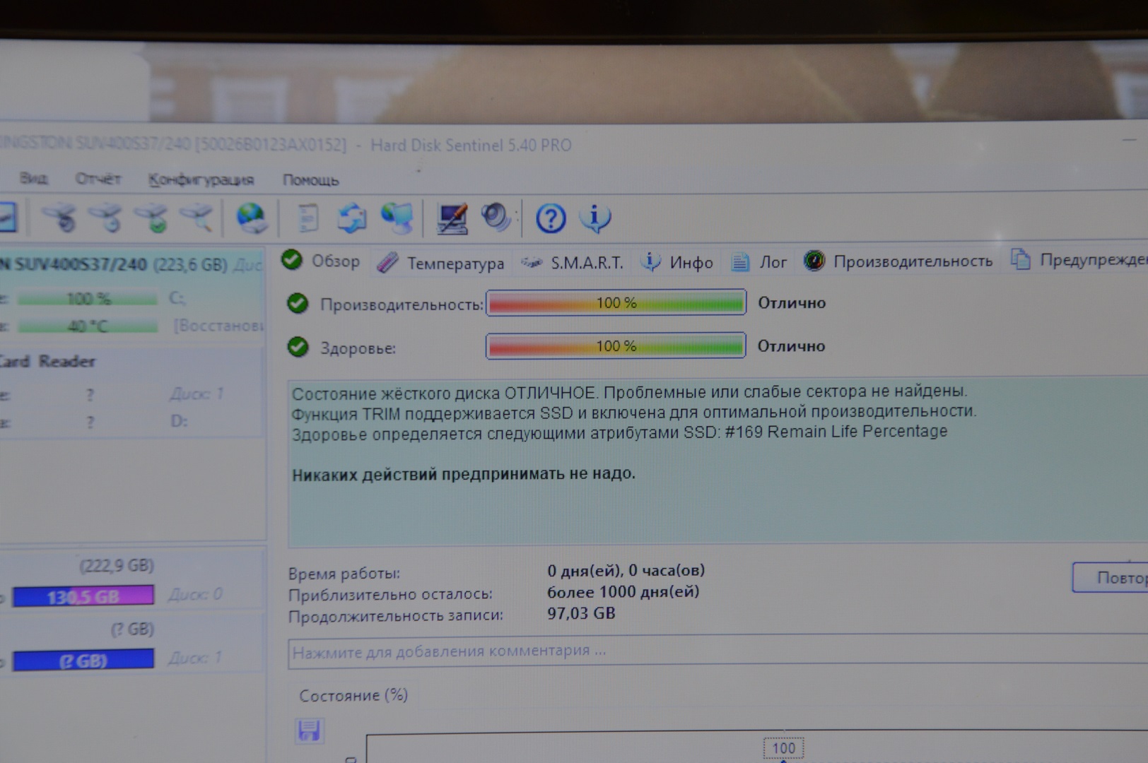Open the Помощь menu
The height and width of the screenshot is (763, 1148).
(x=310, y=180)
